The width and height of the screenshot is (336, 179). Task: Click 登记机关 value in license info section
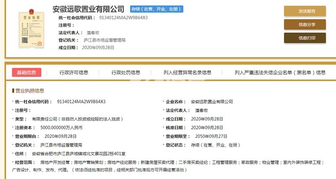(61, 145)
